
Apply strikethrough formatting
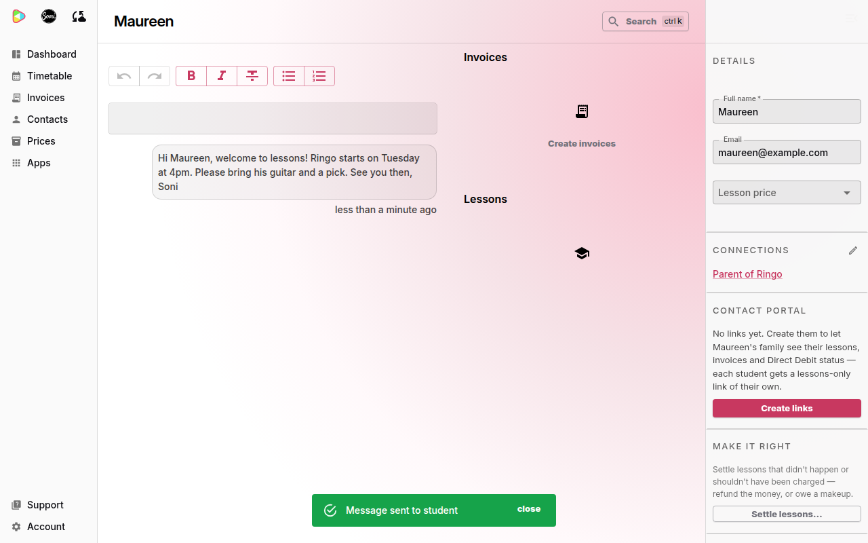pyautogui.click(x=252, y=76)
